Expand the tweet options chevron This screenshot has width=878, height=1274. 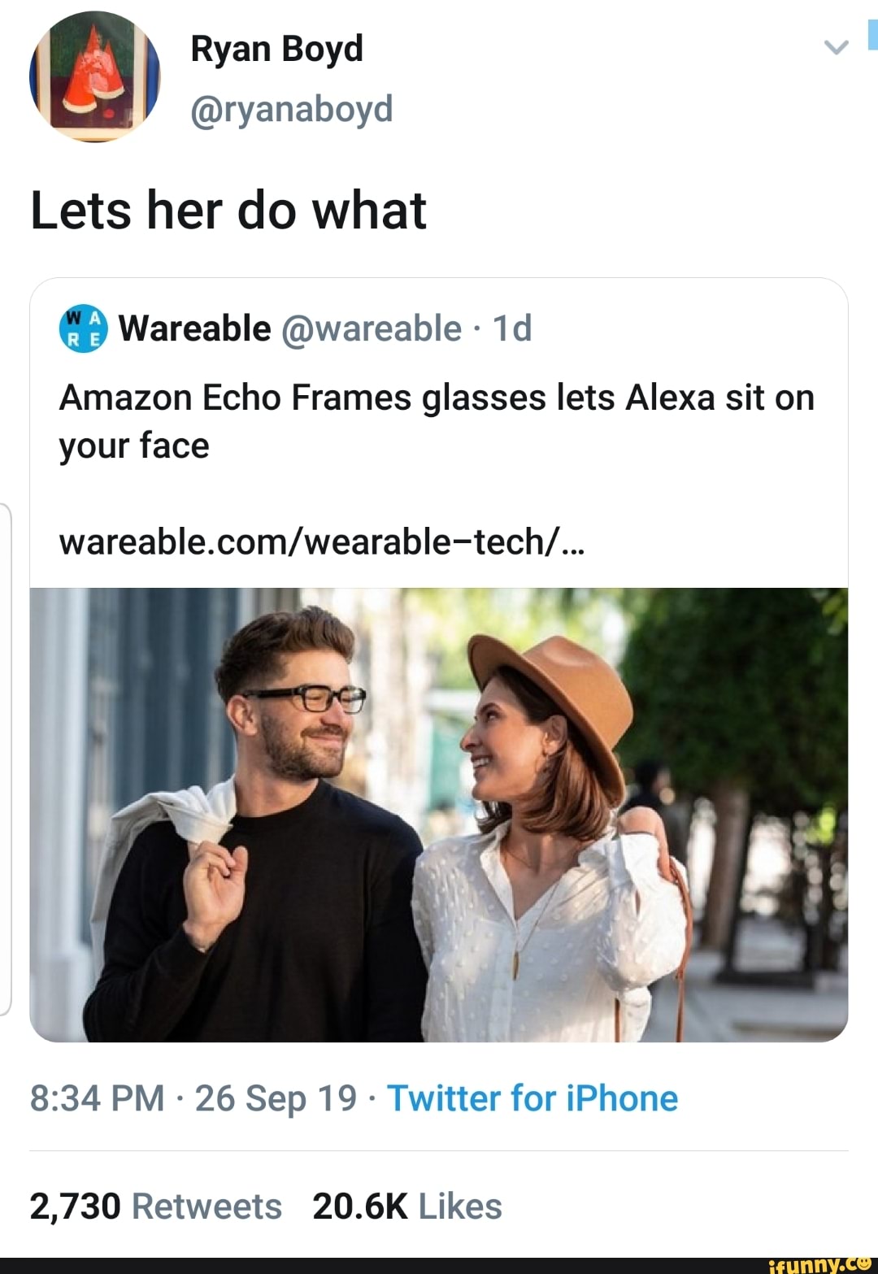pos(836,47)
